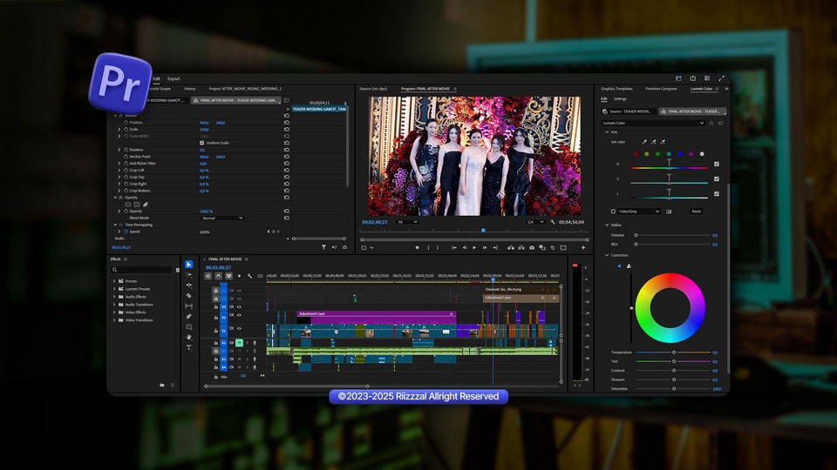Toggle snap in timeline magnet button
Screen dimensions: 837x470
click(x=218, y=276)
